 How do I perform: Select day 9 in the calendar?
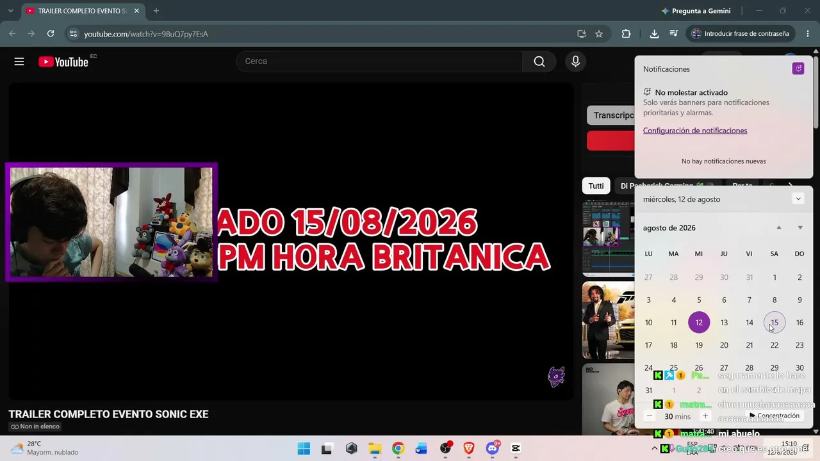point(799,300)
